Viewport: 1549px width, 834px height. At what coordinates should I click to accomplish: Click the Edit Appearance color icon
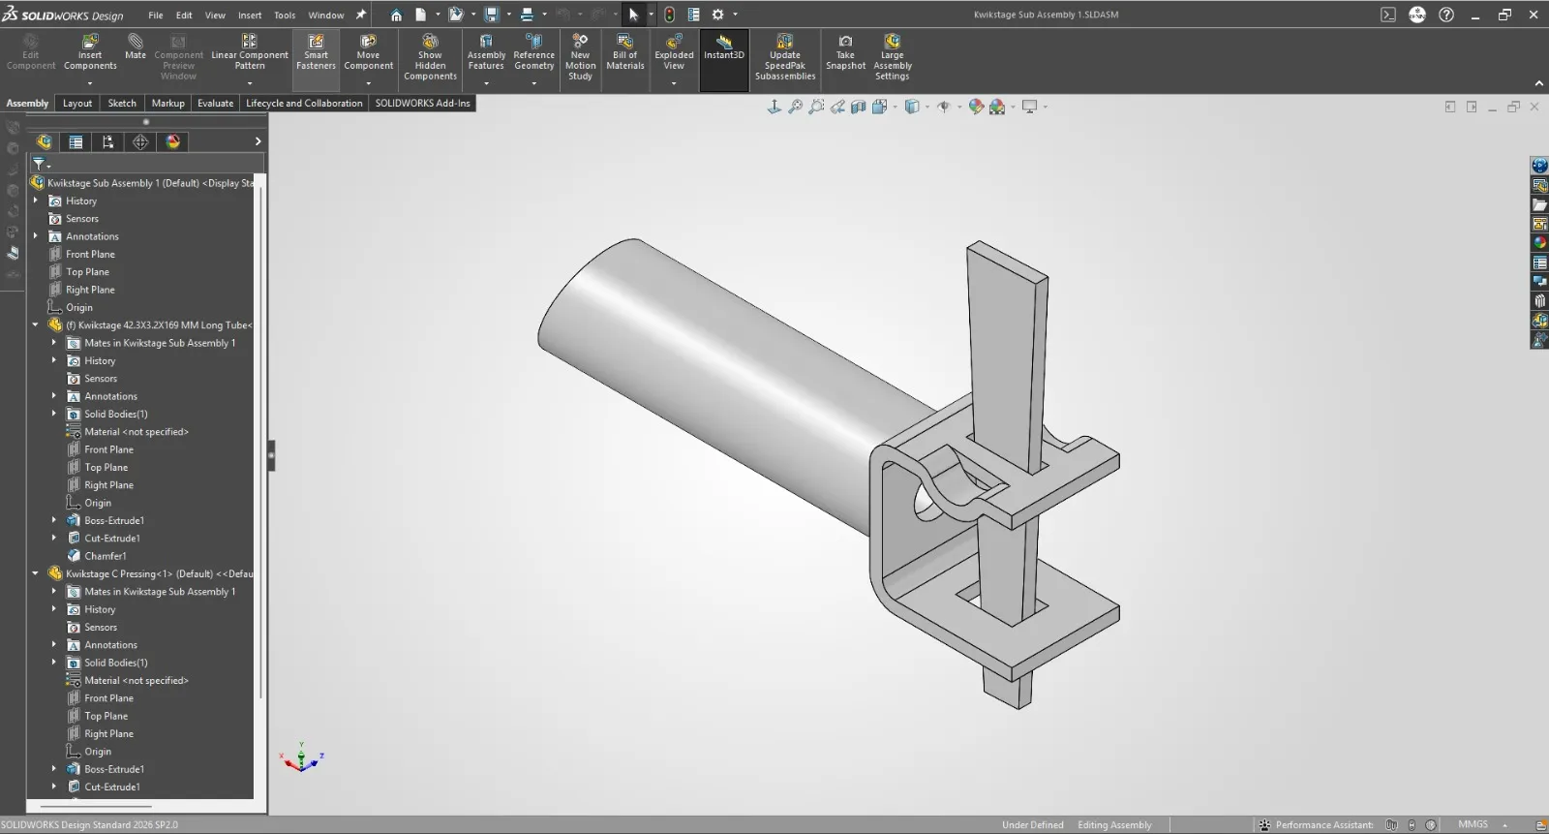pyautogui.click(x=976, y=107)
